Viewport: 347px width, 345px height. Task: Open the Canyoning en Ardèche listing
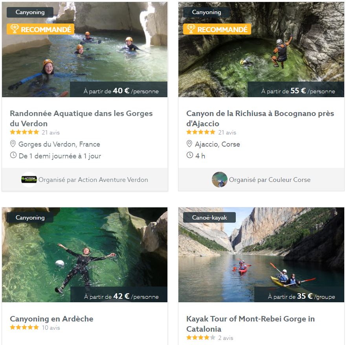click(51, 319)
